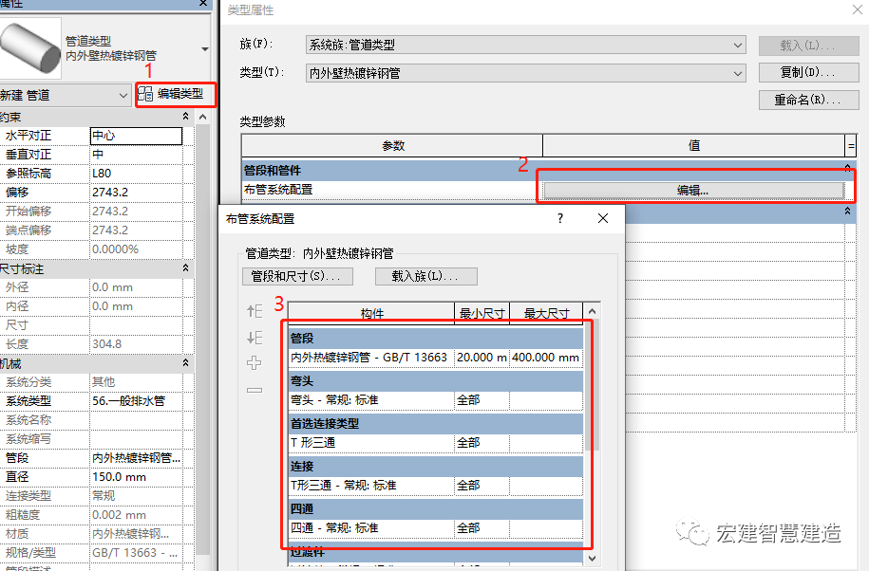Click the 管段 property value in the properties panel

tap(137, 457)
